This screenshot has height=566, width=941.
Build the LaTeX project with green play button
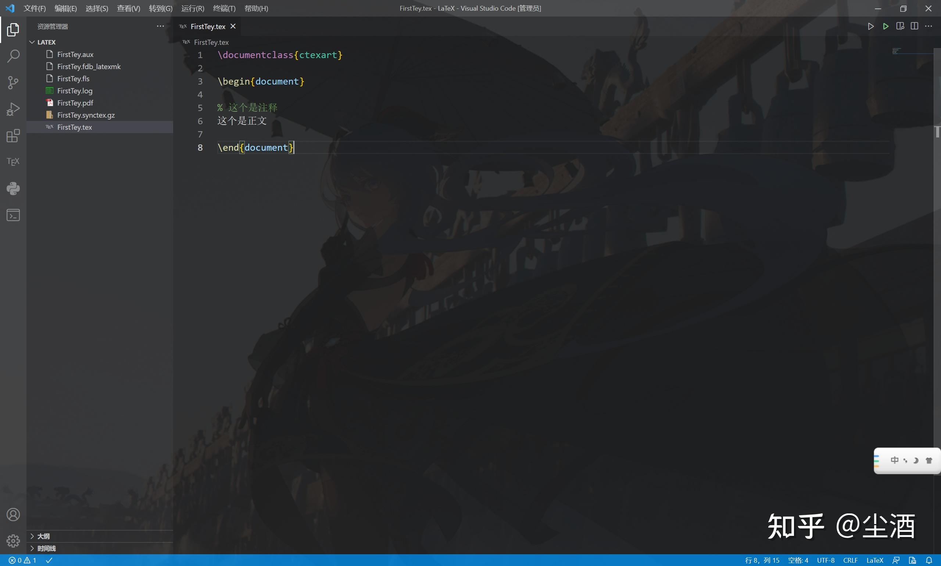coord(886,26)
